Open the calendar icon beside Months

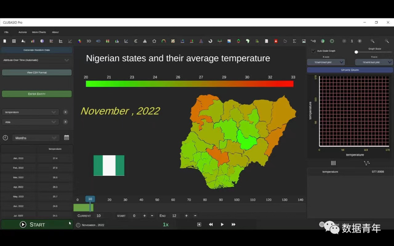(x=67, y=137)
